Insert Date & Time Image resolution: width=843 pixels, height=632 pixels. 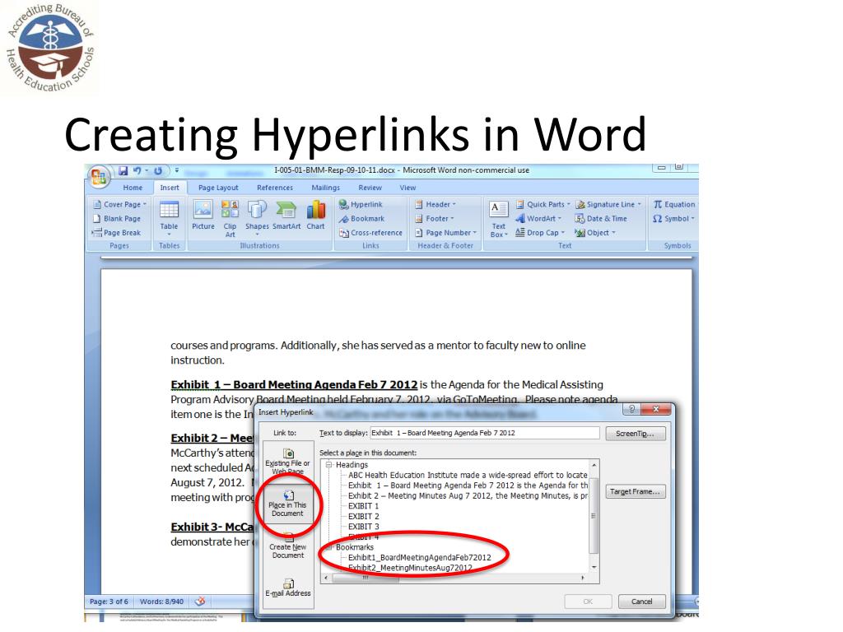[601, 219]
